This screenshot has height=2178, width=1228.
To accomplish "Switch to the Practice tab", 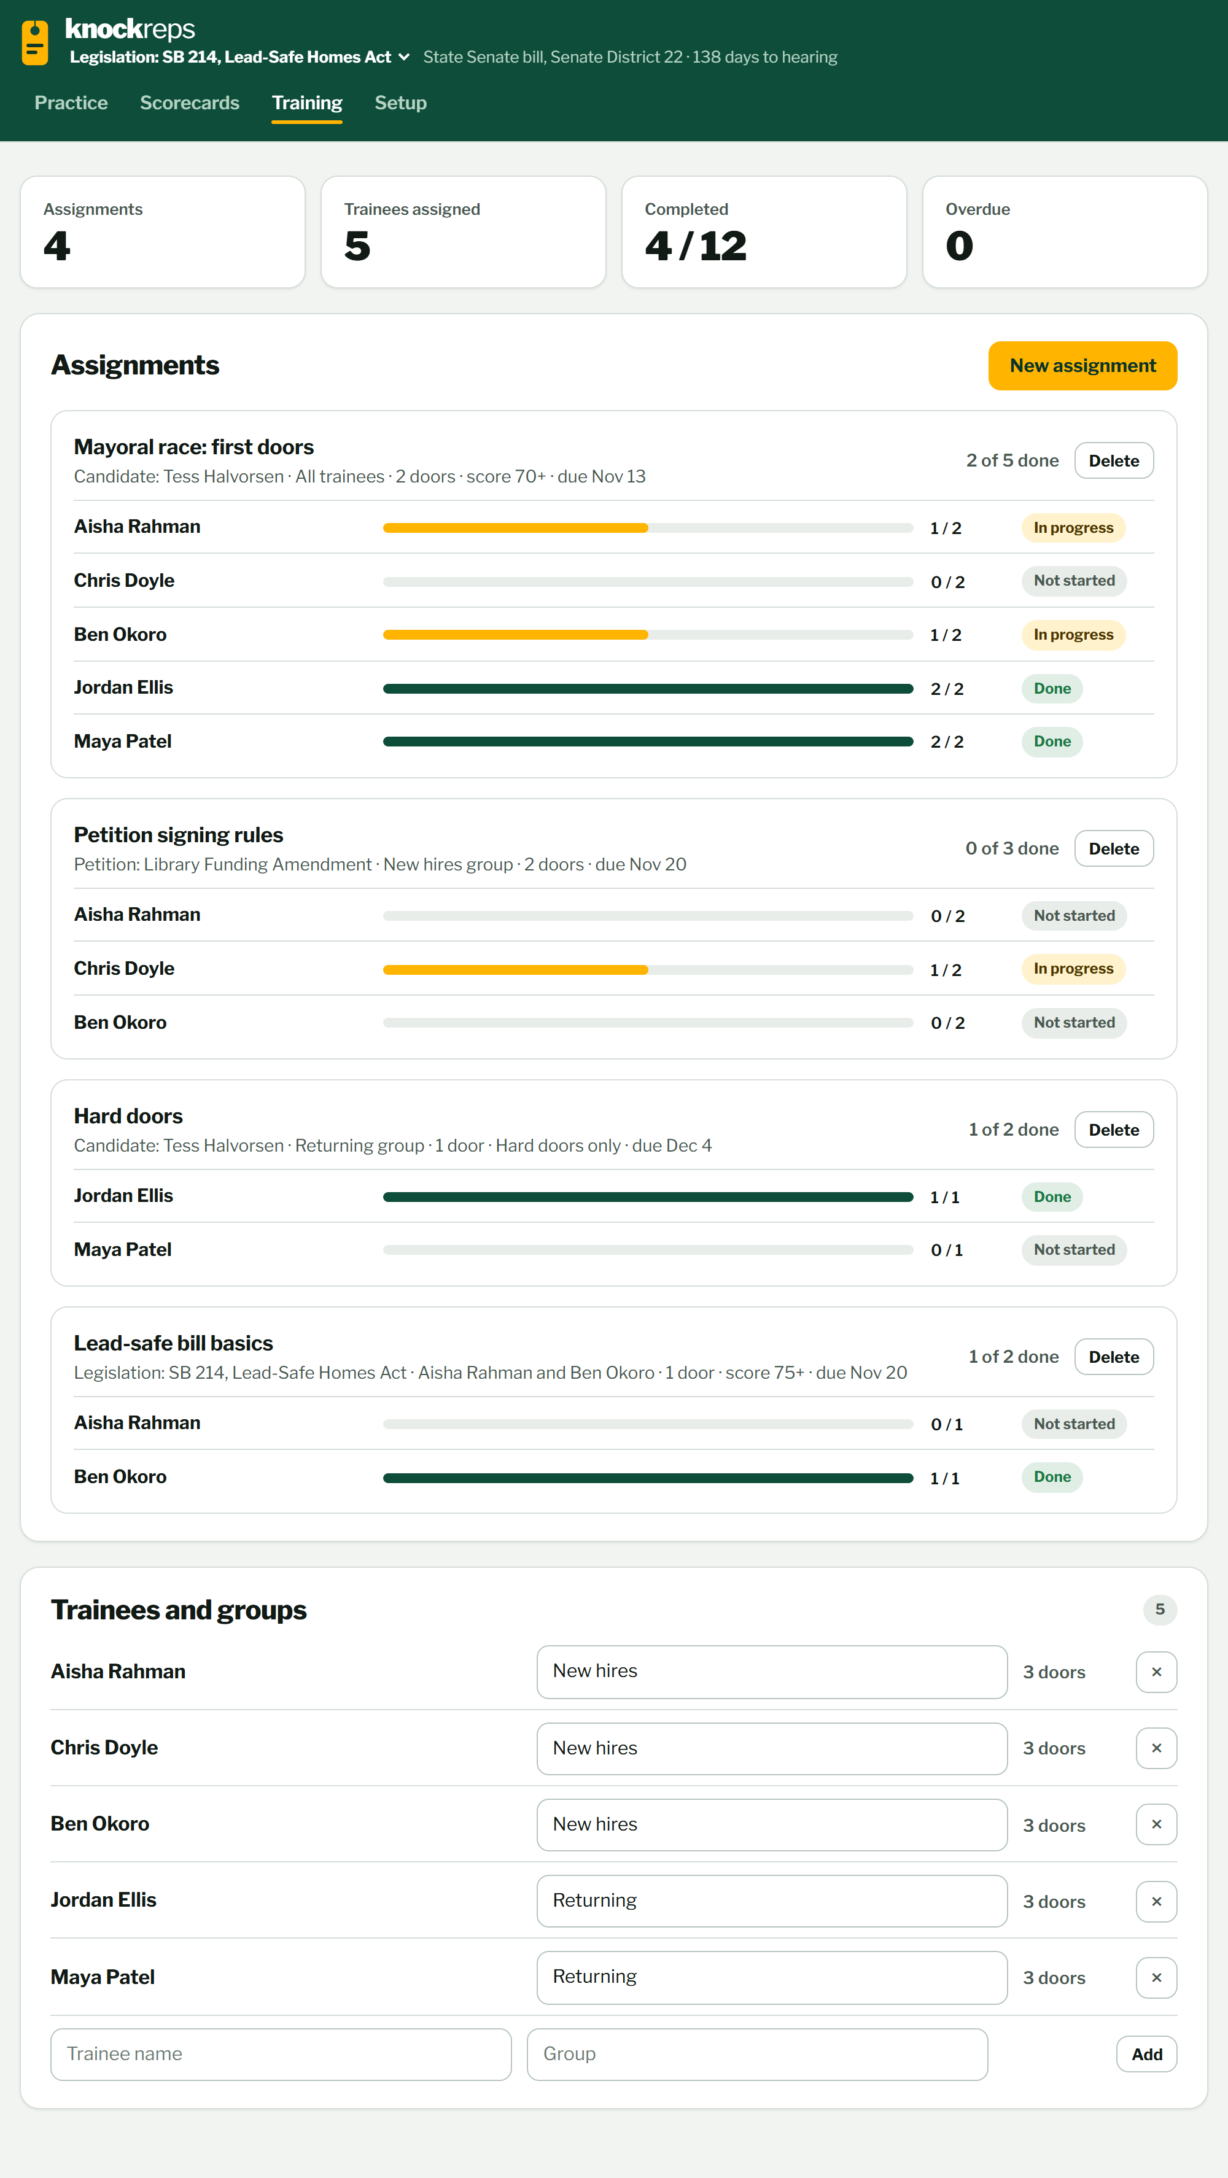I will (71, 103).
